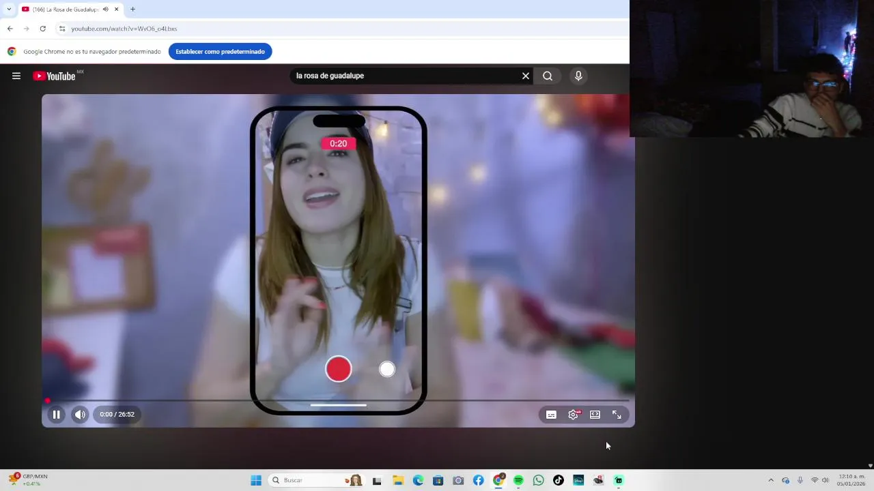This screenshot has height=491, width=874.
Task: Open the OneDrive tray icon
Action: click(x=786, y=480)
